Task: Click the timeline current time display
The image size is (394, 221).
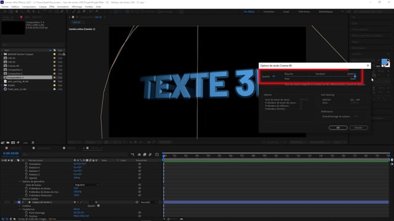Action: pyautogui.click(x=11, y=153)
